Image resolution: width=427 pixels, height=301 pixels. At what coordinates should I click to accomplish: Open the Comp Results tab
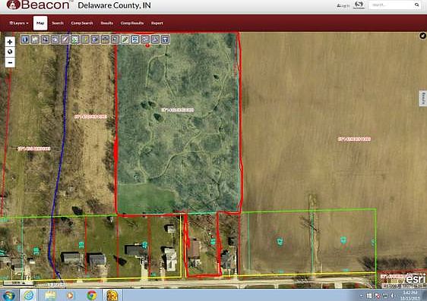132,23
